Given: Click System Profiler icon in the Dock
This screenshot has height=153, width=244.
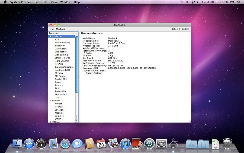Looking at the screenshot, I should coord(173,143).
